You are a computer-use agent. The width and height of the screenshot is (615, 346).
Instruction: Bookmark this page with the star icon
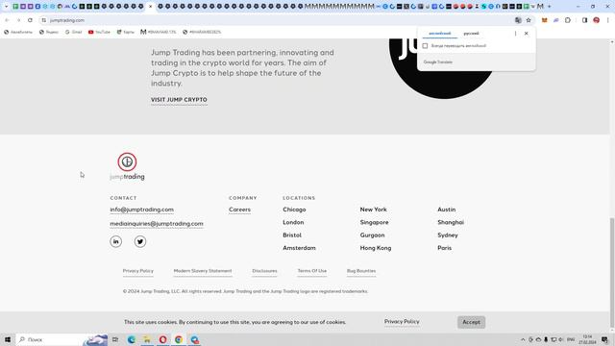click(529, 20)
